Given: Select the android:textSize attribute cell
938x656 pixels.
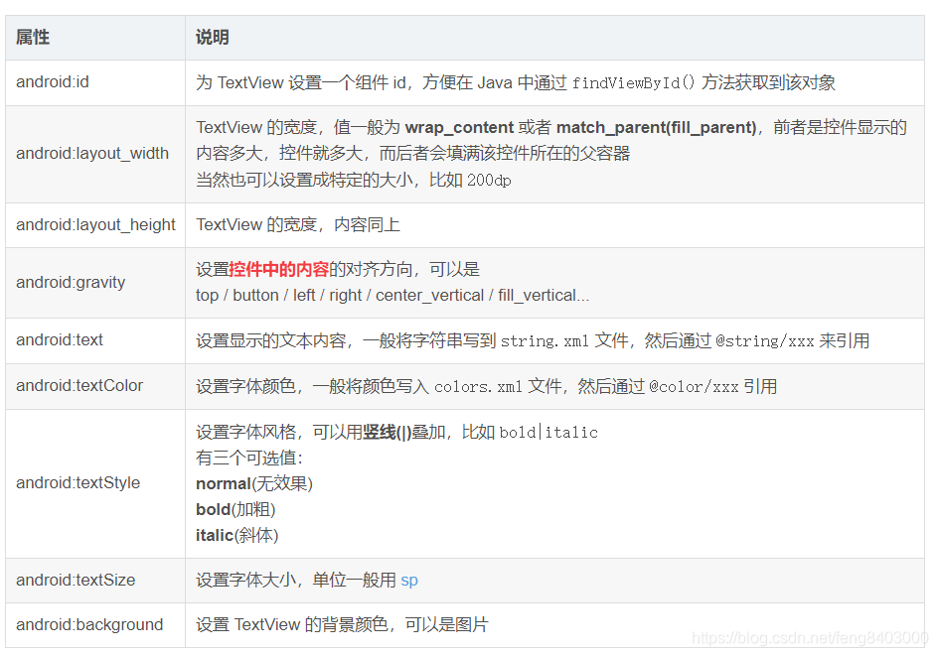Looking at the screenshot, I should 74,580.
